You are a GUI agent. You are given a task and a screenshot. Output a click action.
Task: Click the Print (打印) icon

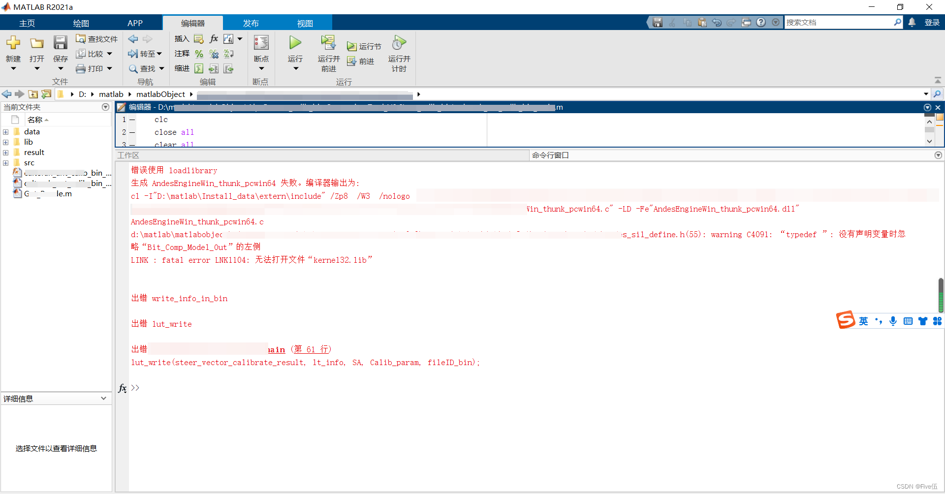coord(81,68)
